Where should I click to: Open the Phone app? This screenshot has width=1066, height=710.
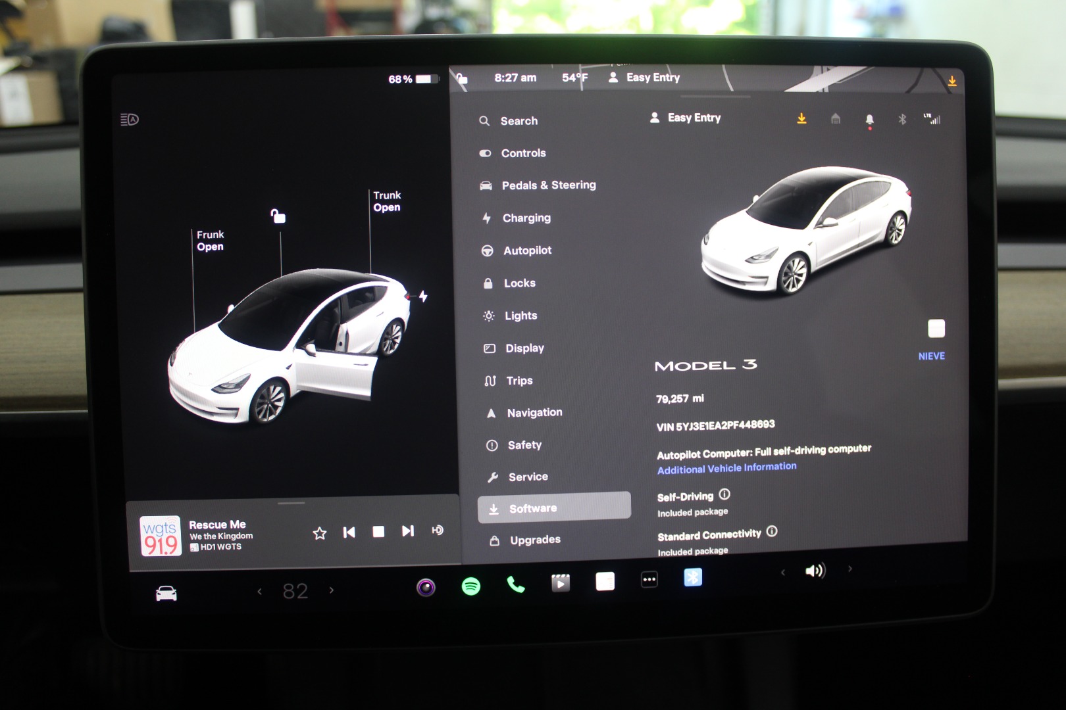tap(516, 584)
